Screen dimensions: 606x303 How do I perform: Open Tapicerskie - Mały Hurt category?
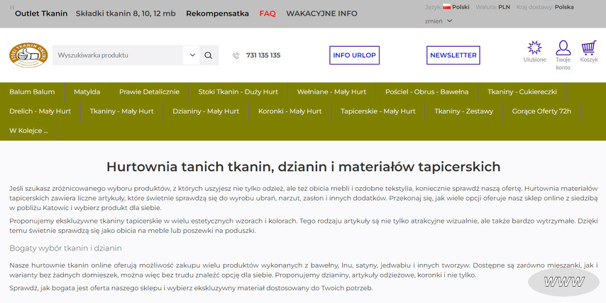[x=378, y=111]
